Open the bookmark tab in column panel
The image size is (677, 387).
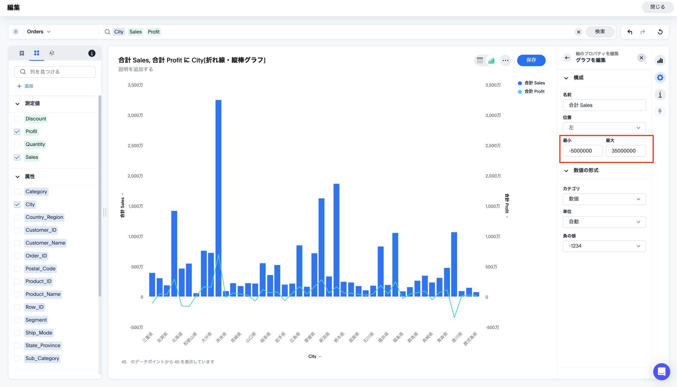click(x=22, y=53)
